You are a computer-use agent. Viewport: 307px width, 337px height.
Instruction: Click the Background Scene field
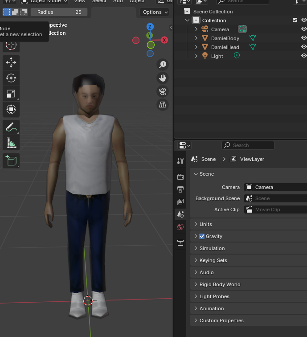(x=276, y=198)
